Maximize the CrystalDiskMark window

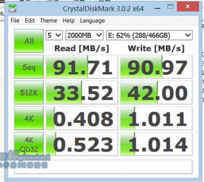pyautogui.click(x=170, y=7)
